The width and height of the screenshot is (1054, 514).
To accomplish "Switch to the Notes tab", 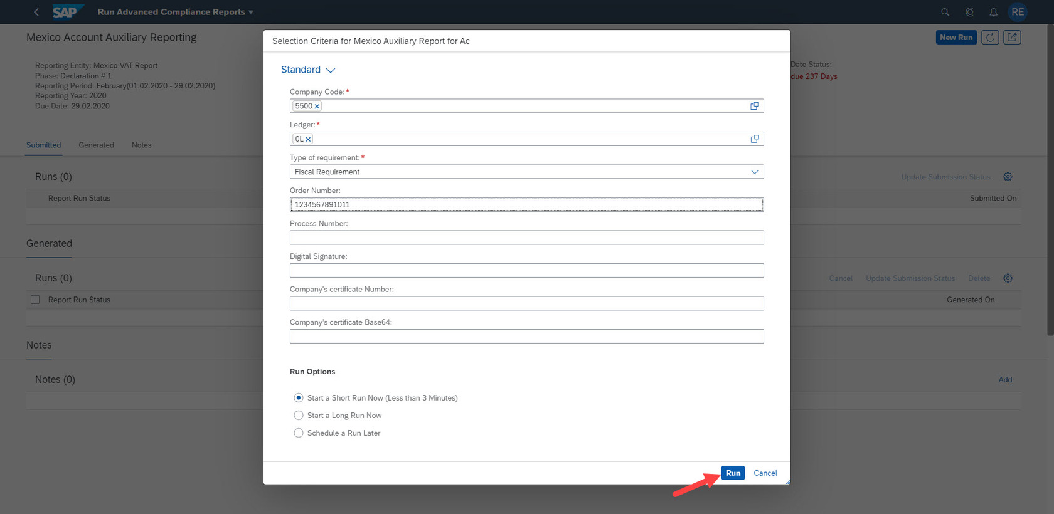I will pyautogui.click(x=141, y=145).
